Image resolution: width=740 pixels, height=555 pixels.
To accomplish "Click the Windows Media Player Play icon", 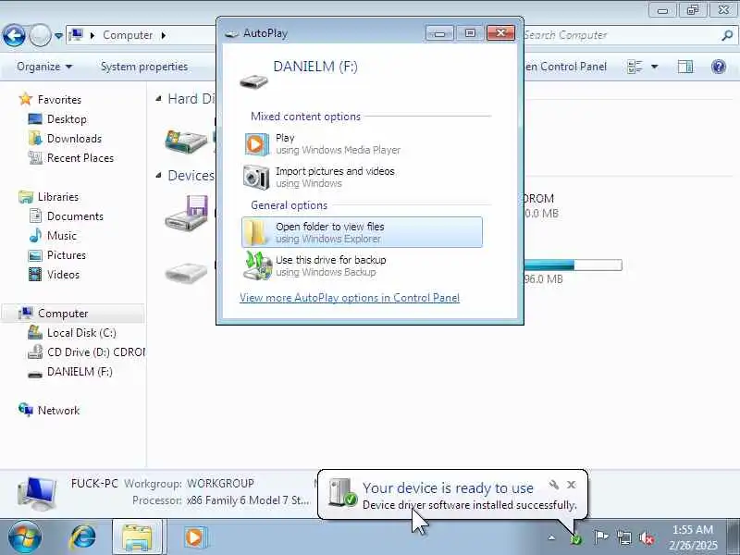I will click(x=256, y=144).
